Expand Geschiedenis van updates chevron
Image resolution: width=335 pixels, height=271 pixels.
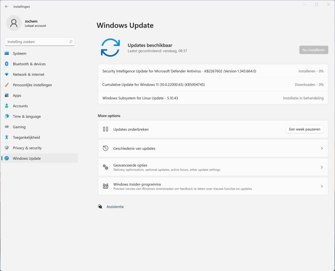tap(322, 148)
